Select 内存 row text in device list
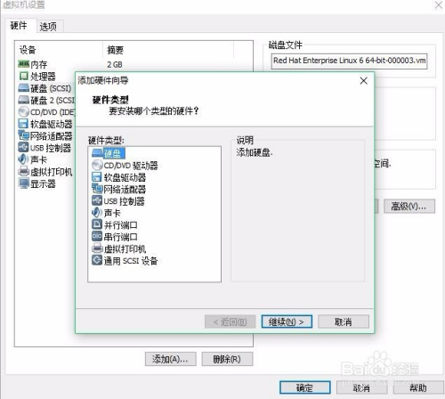445x399 pixels. (x=39, y=64)
